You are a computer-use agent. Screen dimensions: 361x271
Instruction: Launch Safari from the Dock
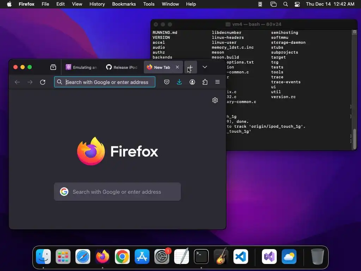click(x=83, y=257)
